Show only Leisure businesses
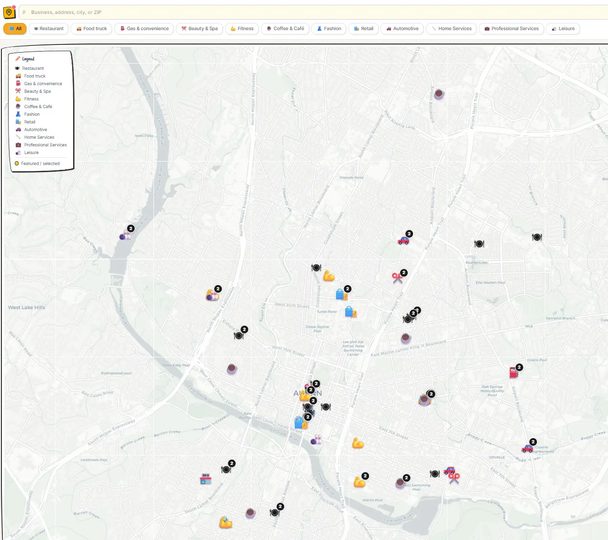 point(563,29)
